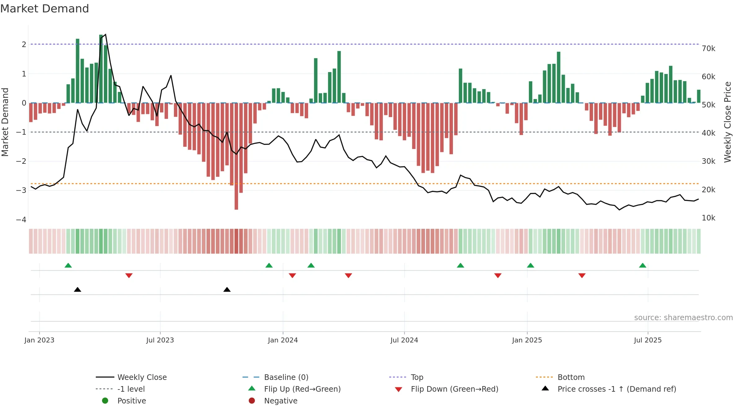Image resolution: width=744 pixels, height=418 pixels.
Task: Click the Baseline (0) legend entry
Action: pos(275,377)
